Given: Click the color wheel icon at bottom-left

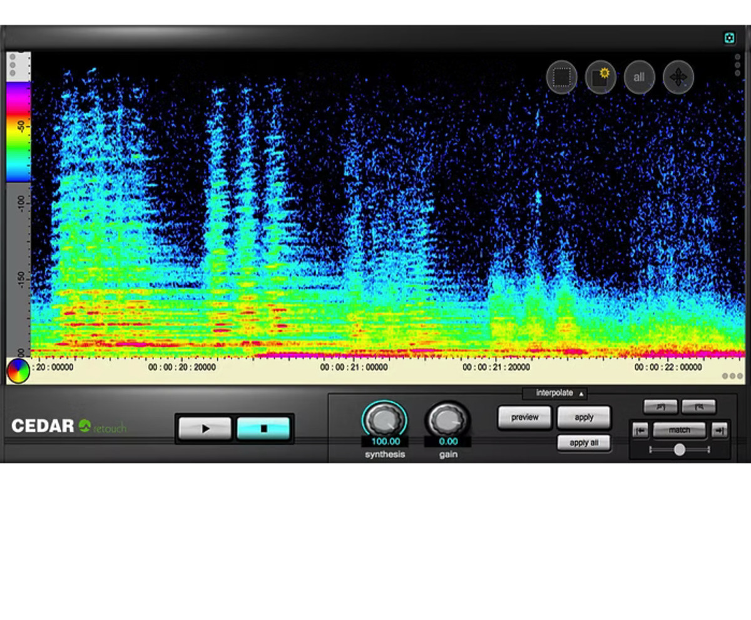Looking at the screenshot, I should (x=18, y=370).
